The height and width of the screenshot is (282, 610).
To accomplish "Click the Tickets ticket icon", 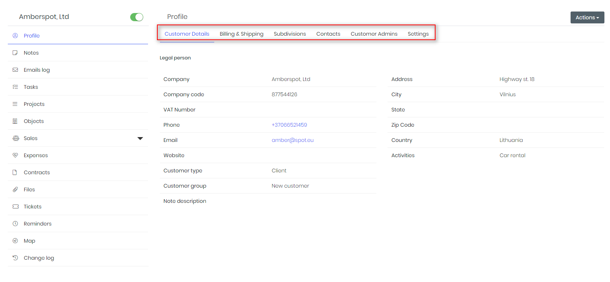I will coord(16,207).
